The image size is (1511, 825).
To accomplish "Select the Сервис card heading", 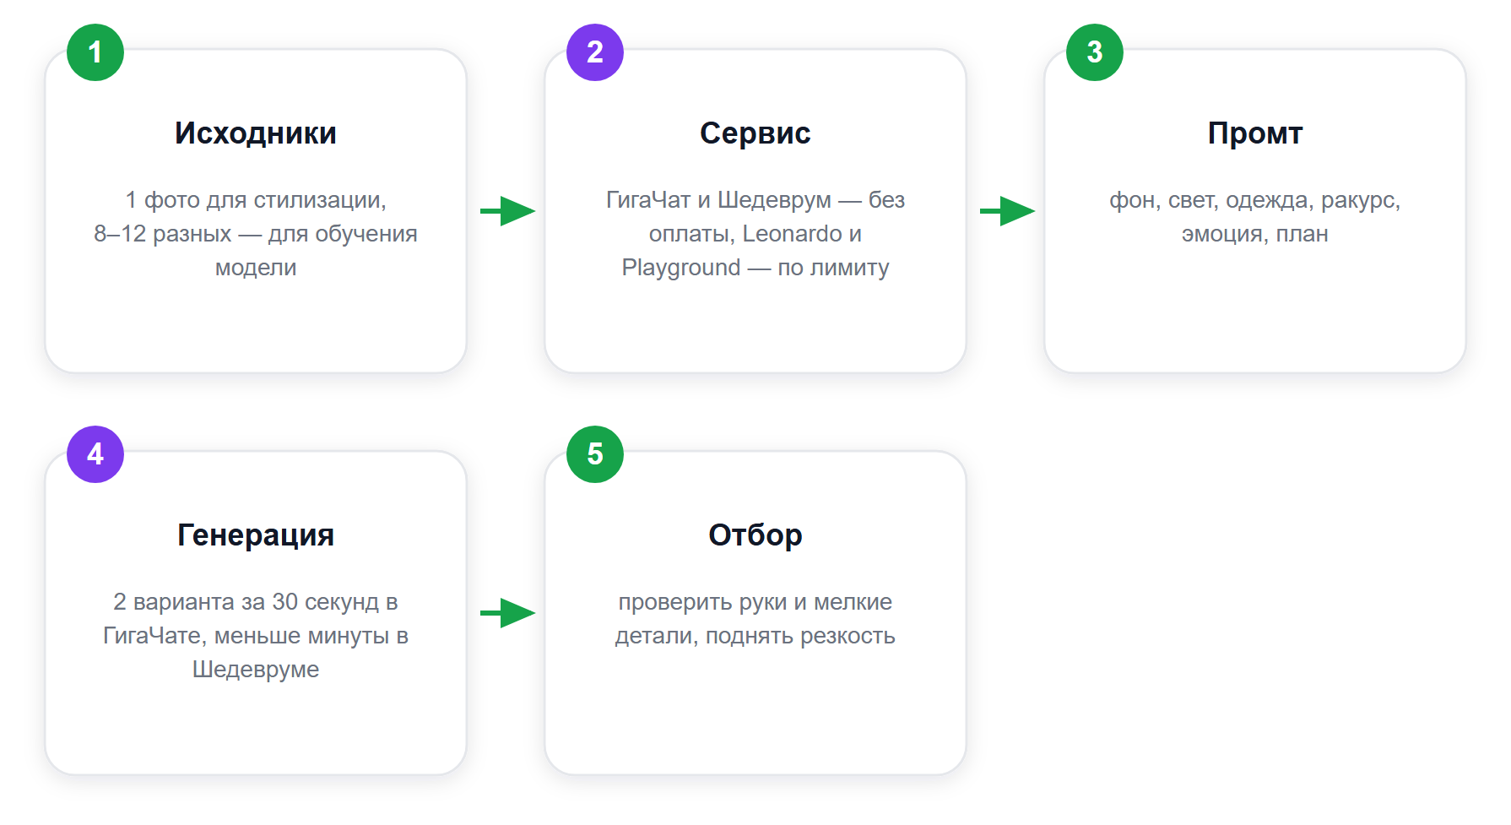I will click(755, 133).
